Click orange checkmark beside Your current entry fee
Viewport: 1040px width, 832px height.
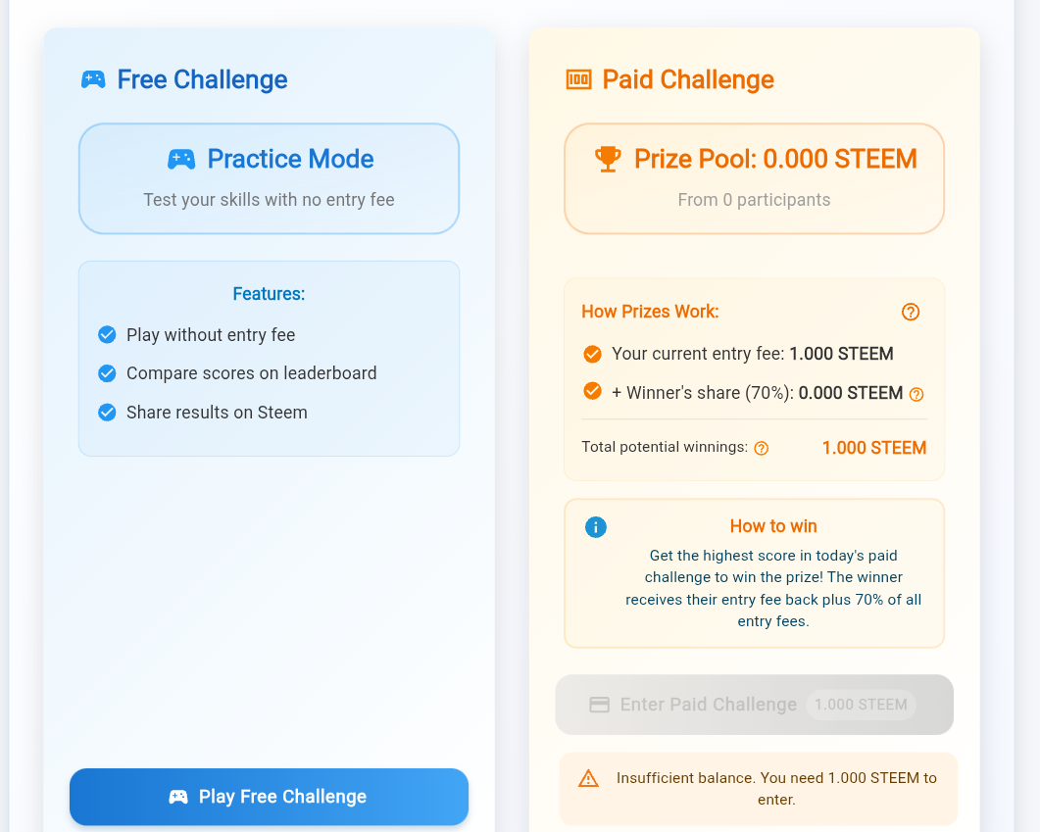tap(592, 354)
